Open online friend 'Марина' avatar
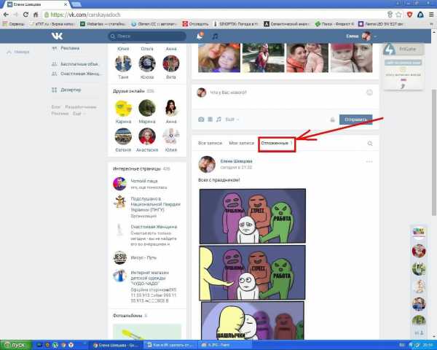Image resolution: width=437 pixels, height=350 pixels. [x=147, y=108]
